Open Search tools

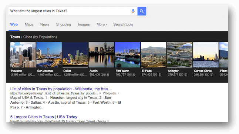[x=123, y=24]
